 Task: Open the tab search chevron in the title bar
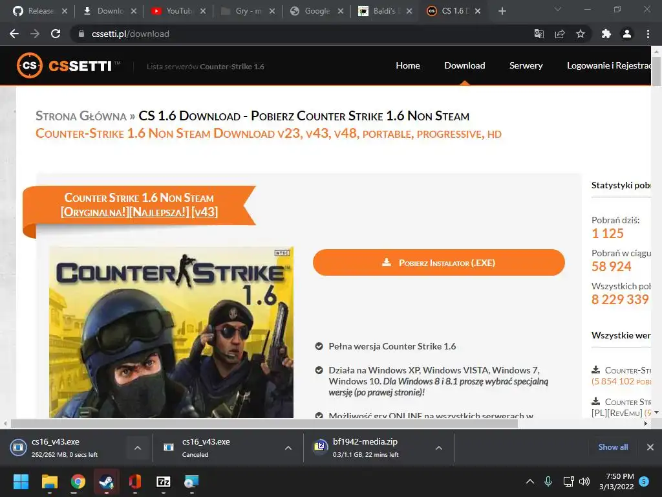(558, 9)
